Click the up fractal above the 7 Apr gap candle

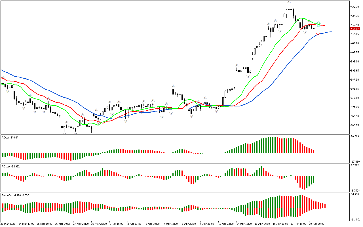172,86
